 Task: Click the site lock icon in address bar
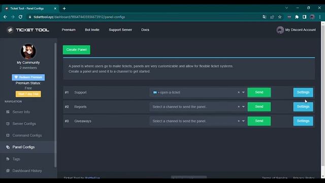click(30, 17)
